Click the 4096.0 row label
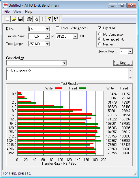This screenshot has width=139, height=178. click(x=12, y=149)
